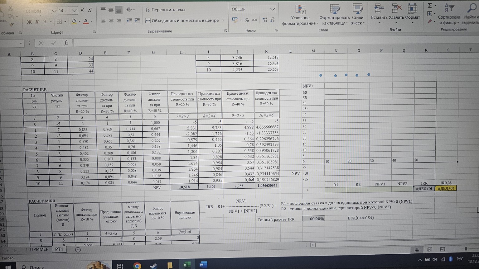Switch to the ПРИМЕР sheet tab
Image resolution: width=479 pixels, height=269 pixels.
39,249
